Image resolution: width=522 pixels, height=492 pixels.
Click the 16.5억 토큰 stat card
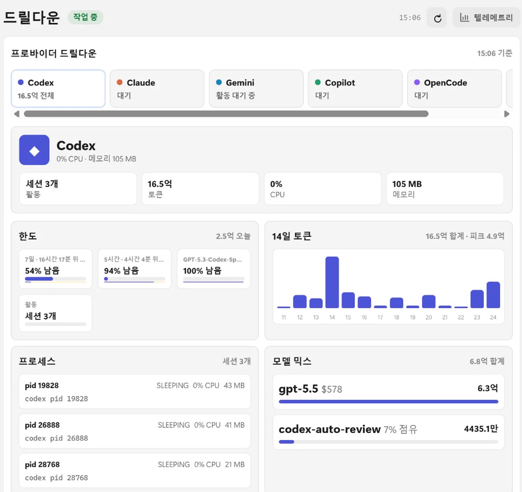pos(201,189)
